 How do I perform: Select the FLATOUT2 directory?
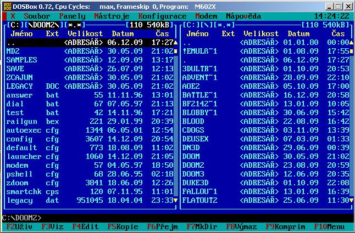265,200
